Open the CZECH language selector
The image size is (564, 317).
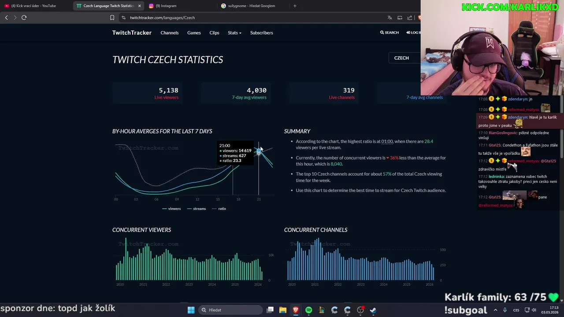(x=404, y=58)
